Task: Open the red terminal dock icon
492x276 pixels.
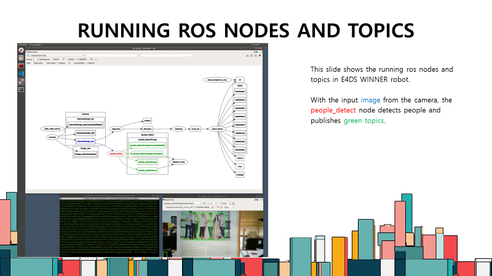Action: coord(21,66)
